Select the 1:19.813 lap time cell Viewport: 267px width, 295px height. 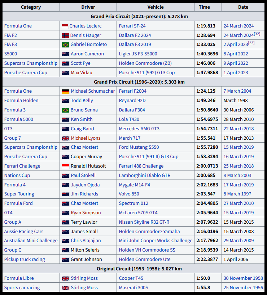point(208,26)
